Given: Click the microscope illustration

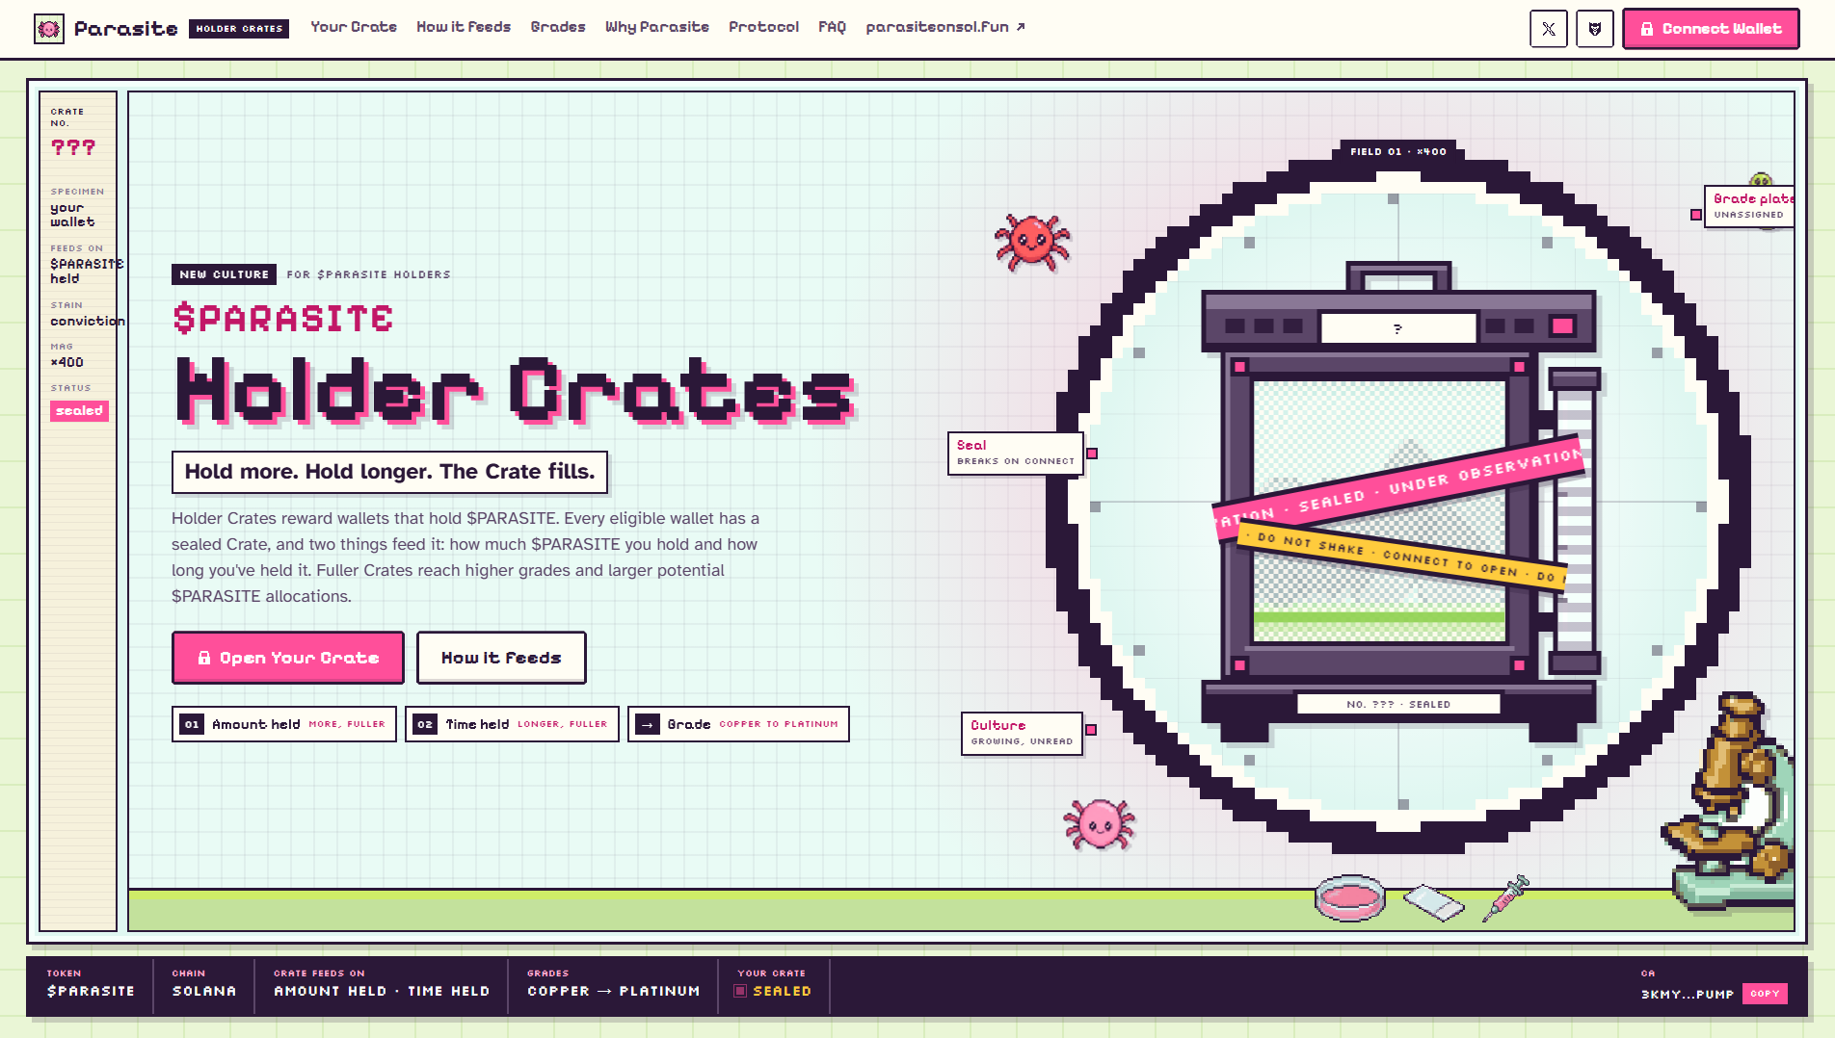Looking at the screenshot, I should [1727, 801].
